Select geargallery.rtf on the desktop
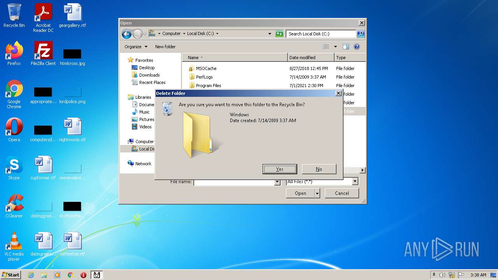 pyautogui.click(x=72, y=16)
